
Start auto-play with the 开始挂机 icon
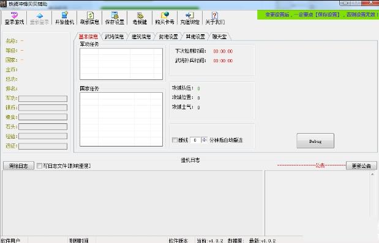click(64, 18)
